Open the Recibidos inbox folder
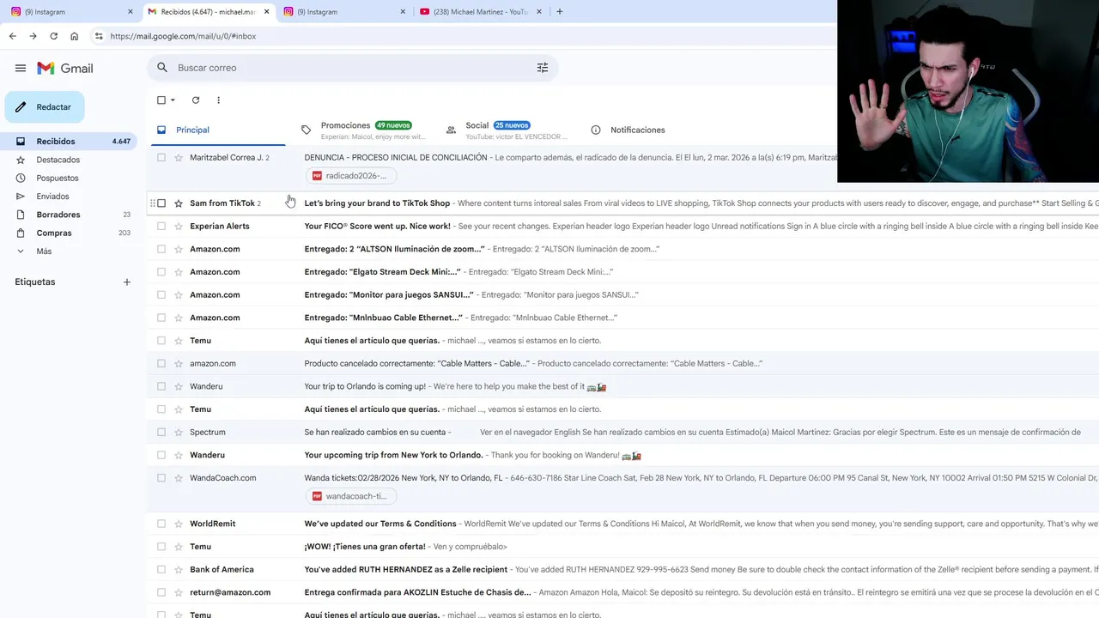This screenshot has height=618, width=1099. click(x=69, y=142)
